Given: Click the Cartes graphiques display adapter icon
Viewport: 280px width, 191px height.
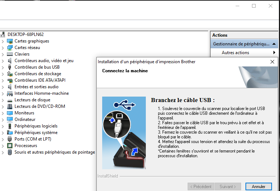Looking at the screenshot, I should pyautogui.click(x=10, y=41).
